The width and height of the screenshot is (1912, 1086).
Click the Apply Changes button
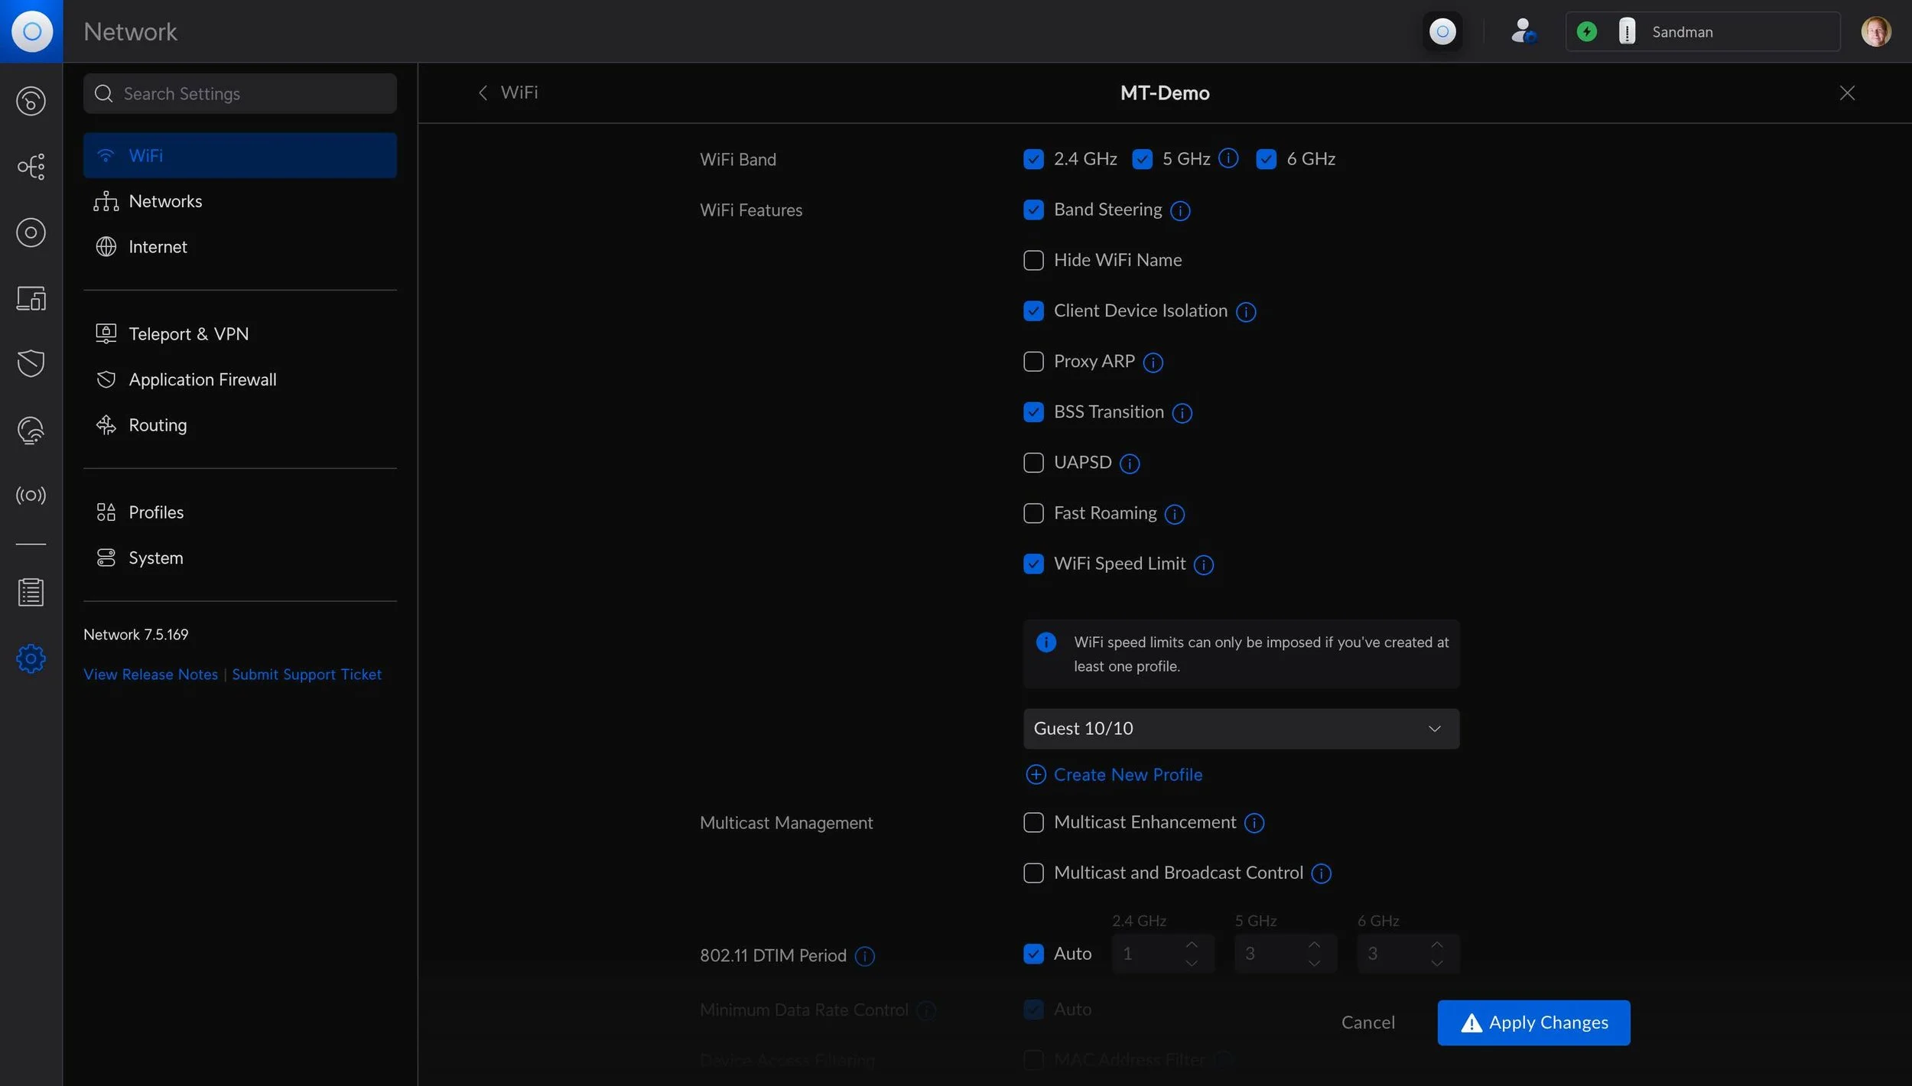pyautogui.click(x=1533, y=1022)
